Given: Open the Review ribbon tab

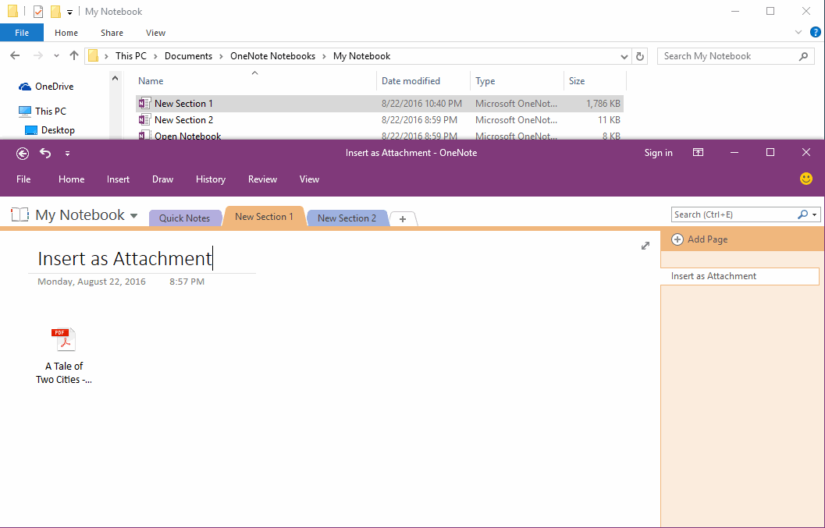Looking at the screenshot, I should point(262,179).
